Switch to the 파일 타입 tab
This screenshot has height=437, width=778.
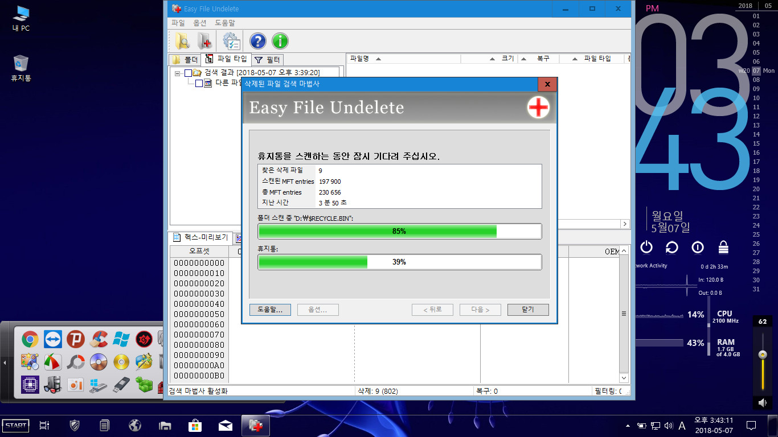pyautogui.click(x=226, y=59)
